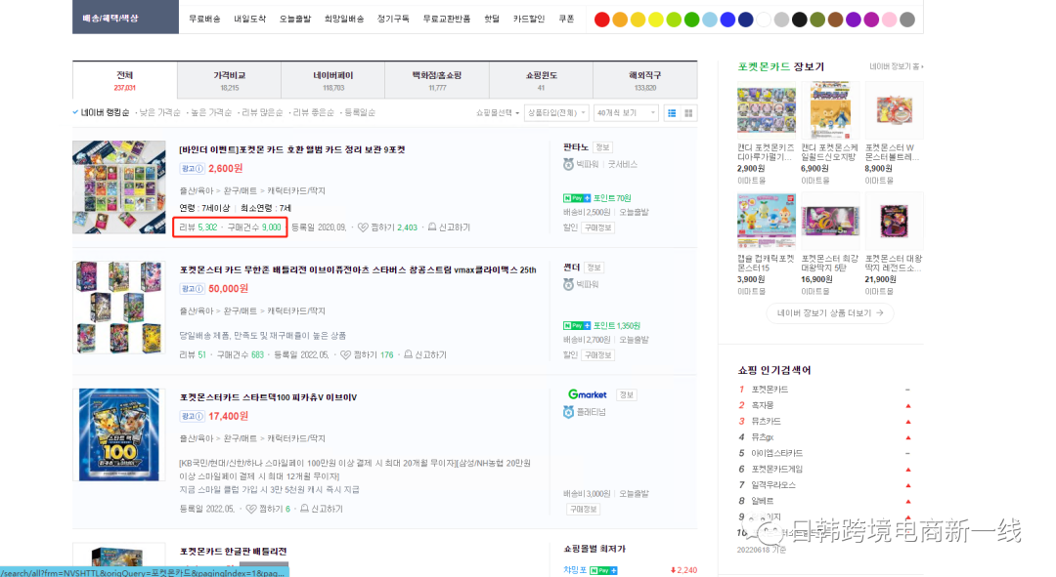The image size is (1056, 577).
Task: Open 쇼핑윈도 tab
Action: coord(542,80)
